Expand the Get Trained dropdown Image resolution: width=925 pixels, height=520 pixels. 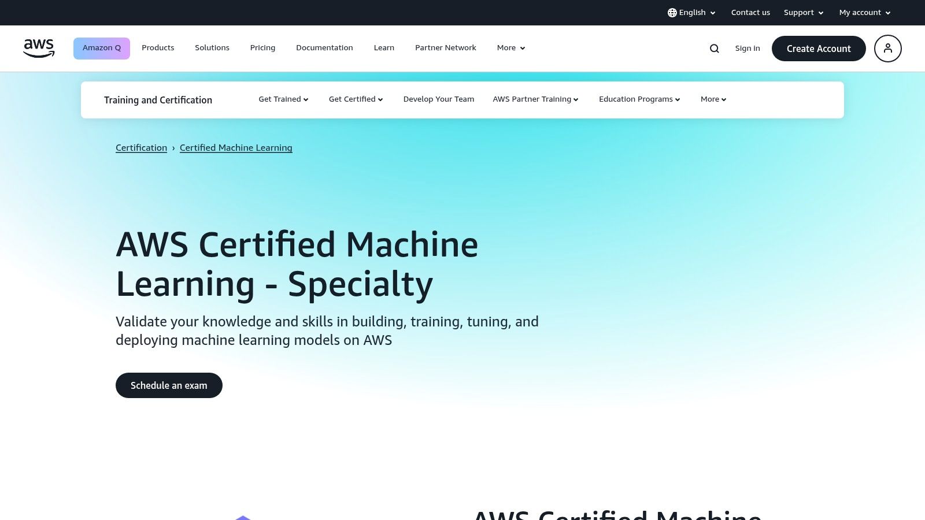[283, 99]
